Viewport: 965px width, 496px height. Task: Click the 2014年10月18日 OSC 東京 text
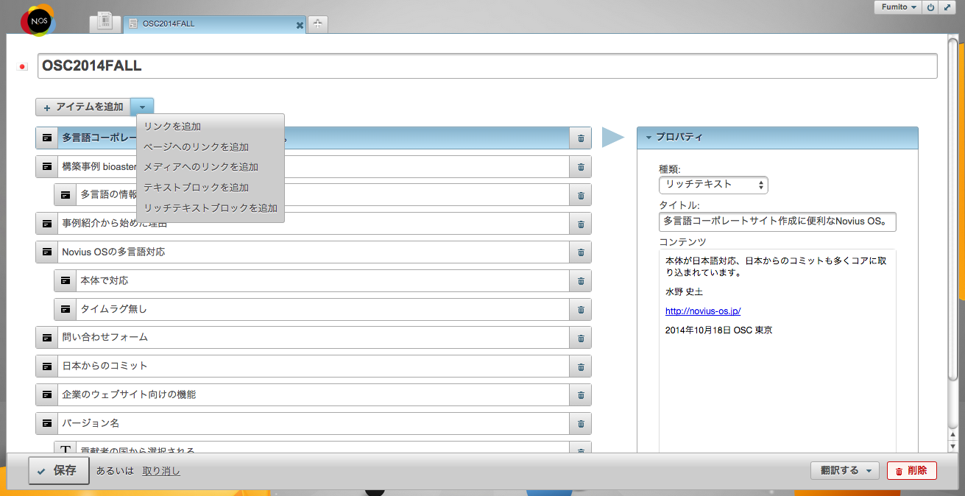(718, 330)
